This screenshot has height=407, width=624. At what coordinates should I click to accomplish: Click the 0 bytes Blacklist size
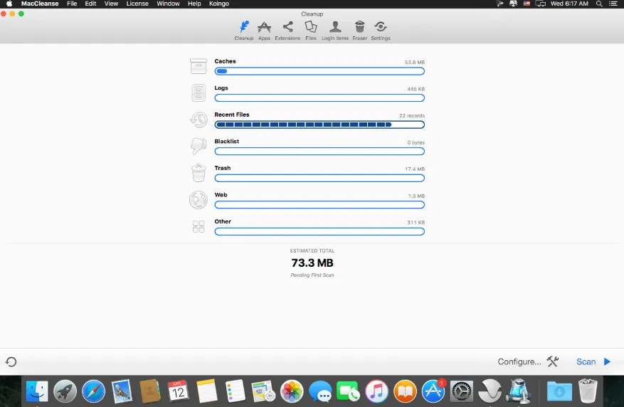[x=416, y=142]
